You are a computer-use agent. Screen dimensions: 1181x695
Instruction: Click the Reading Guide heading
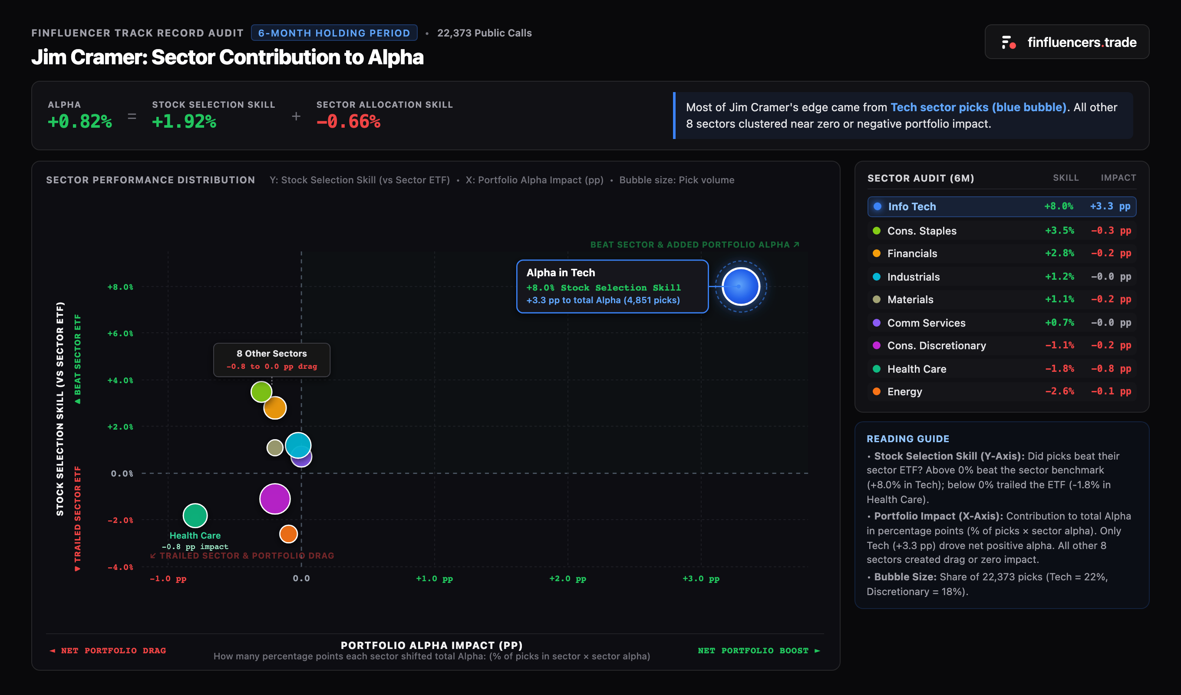[x=907, y=439]
